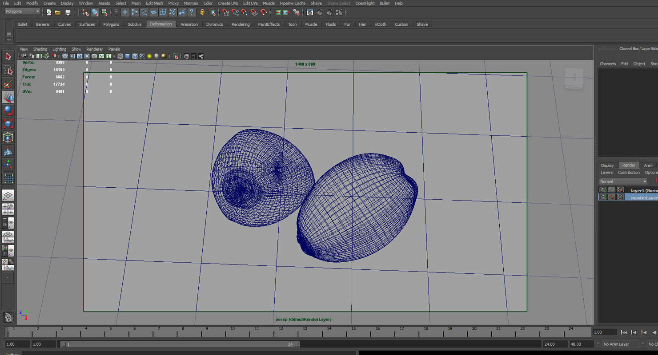This screenshot has height=355, width=658.
Task: Switch to four view layout
Action: pyautogui.click(x=8, y=209)
